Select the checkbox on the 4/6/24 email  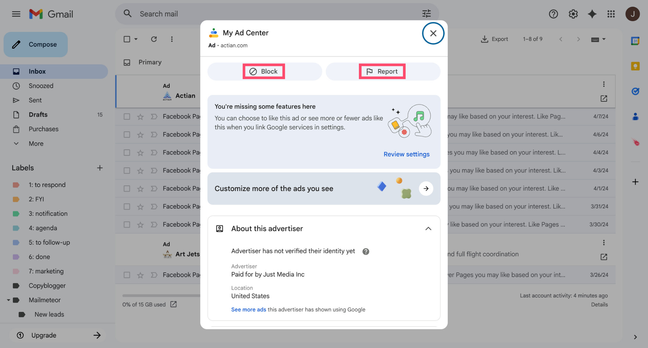127,134
